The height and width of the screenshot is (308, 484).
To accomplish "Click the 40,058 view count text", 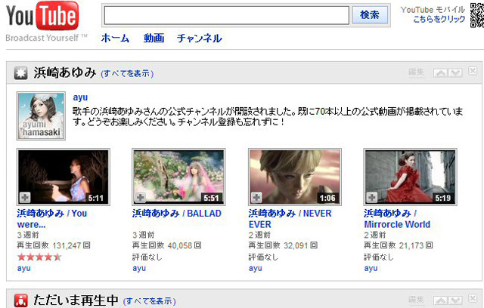I will point(180,246).
